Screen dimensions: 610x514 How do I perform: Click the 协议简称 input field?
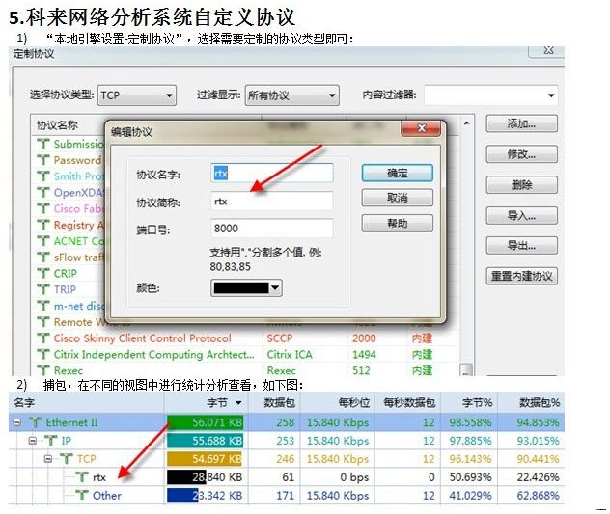(272, 201)
